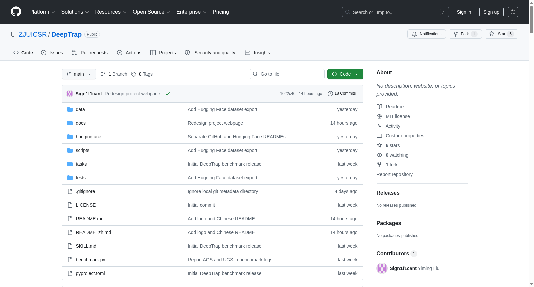The width and height of the screenshot is (534, 287).
Task: Click the pulse icon next to Activity
Action: [x=379, y=126]
